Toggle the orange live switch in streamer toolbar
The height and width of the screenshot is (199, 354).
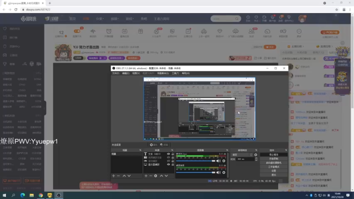tap(77, 31)
